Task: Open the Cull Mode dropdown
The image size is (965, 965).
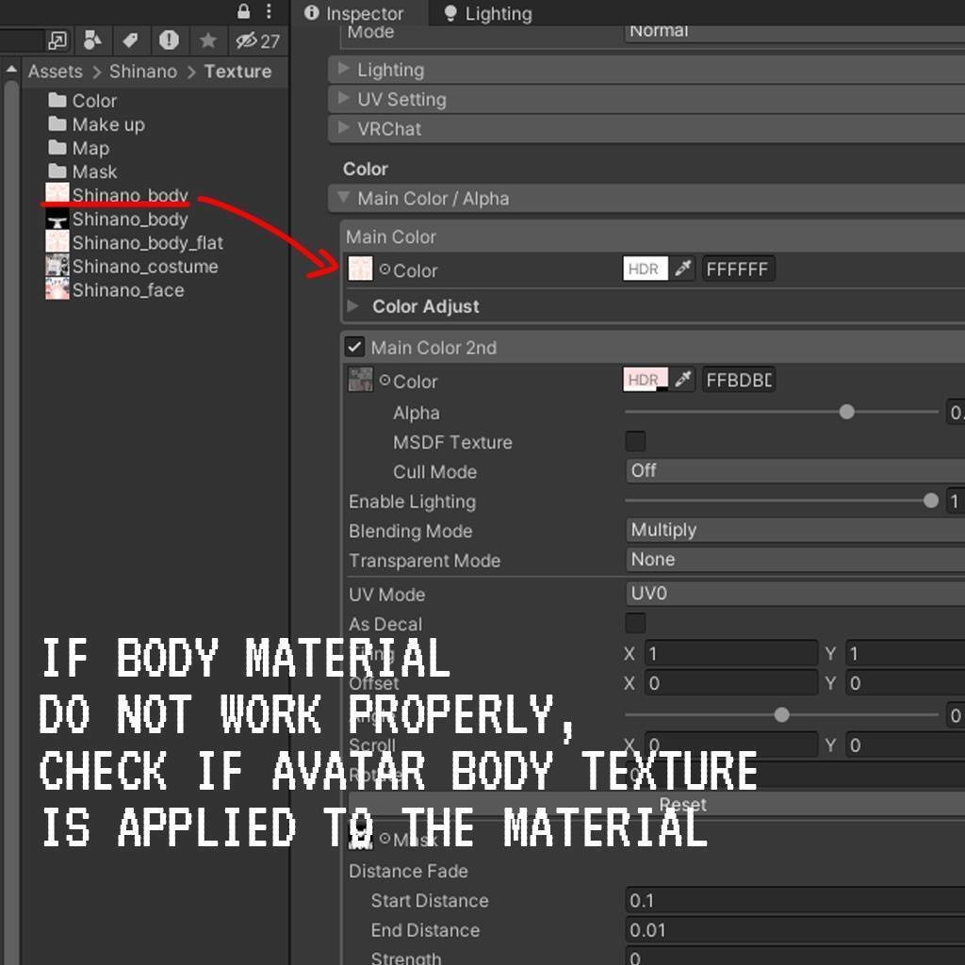Action: point(794,471)
